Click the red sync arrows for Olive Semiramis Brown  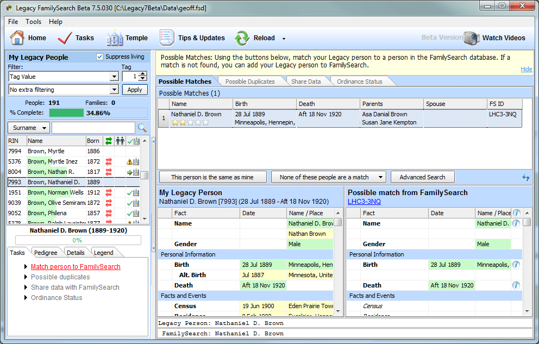click(x=109, y=203)
